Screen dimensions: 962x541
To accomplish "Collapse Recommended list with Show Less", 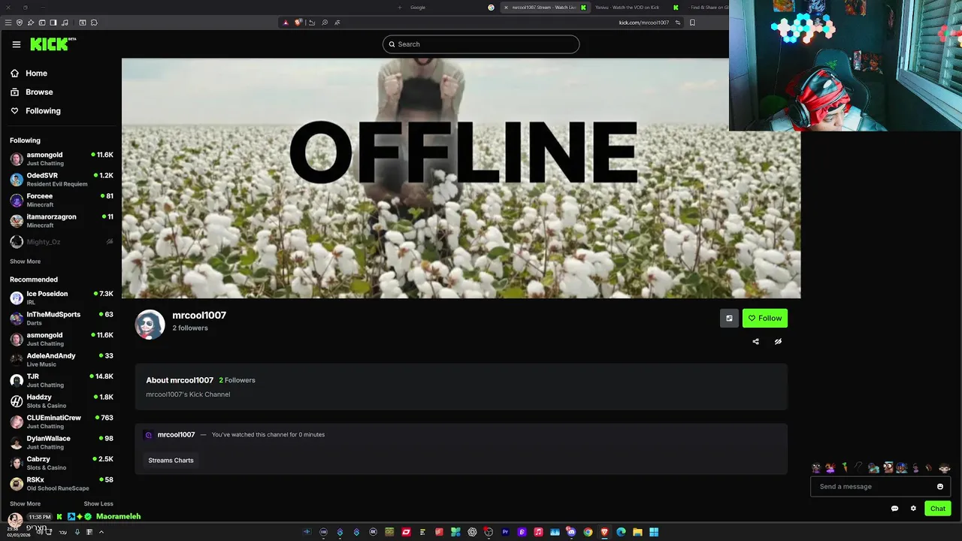I will 98,504.
